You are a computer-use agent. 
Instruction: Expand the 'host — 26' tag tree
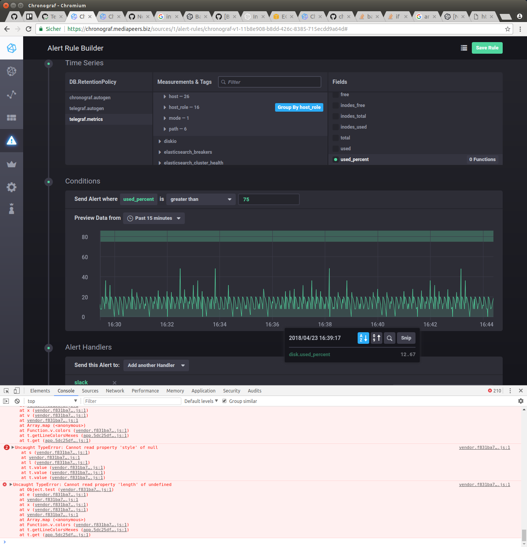(x=165, y=96)
